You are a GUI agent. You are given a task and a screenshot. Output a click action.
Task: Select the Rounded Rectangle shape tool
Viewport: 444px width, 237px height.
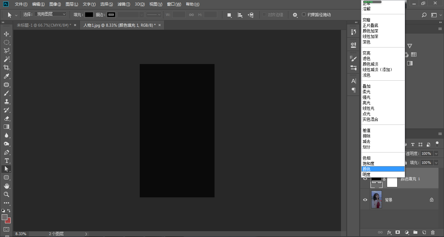tap(7, 178)
